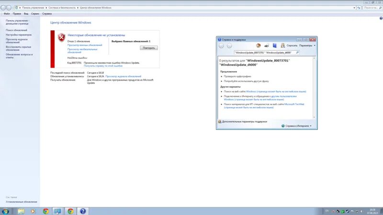
Task: Click the magnifier icon in Help search box
Action: (x=297, y=53)
